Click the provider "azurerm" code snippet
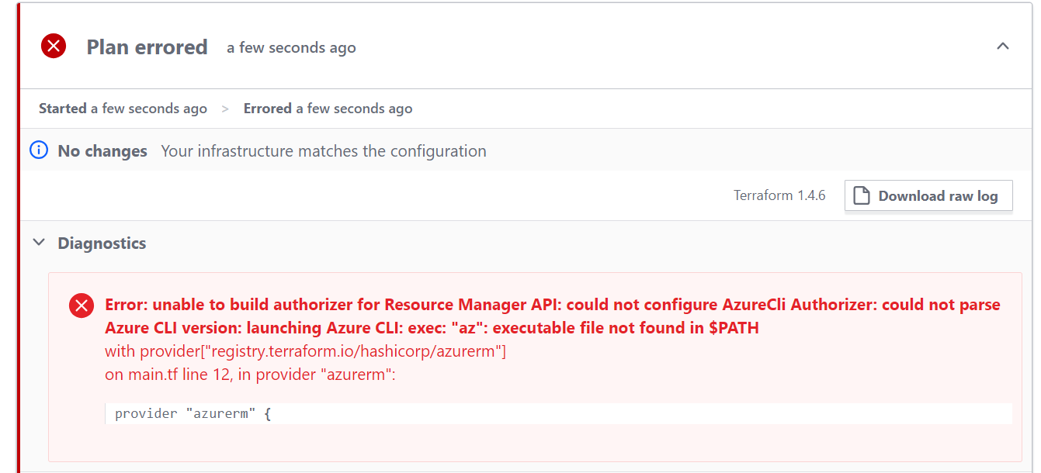Screen dimensions: 1041x473 (x=193, y=413)
